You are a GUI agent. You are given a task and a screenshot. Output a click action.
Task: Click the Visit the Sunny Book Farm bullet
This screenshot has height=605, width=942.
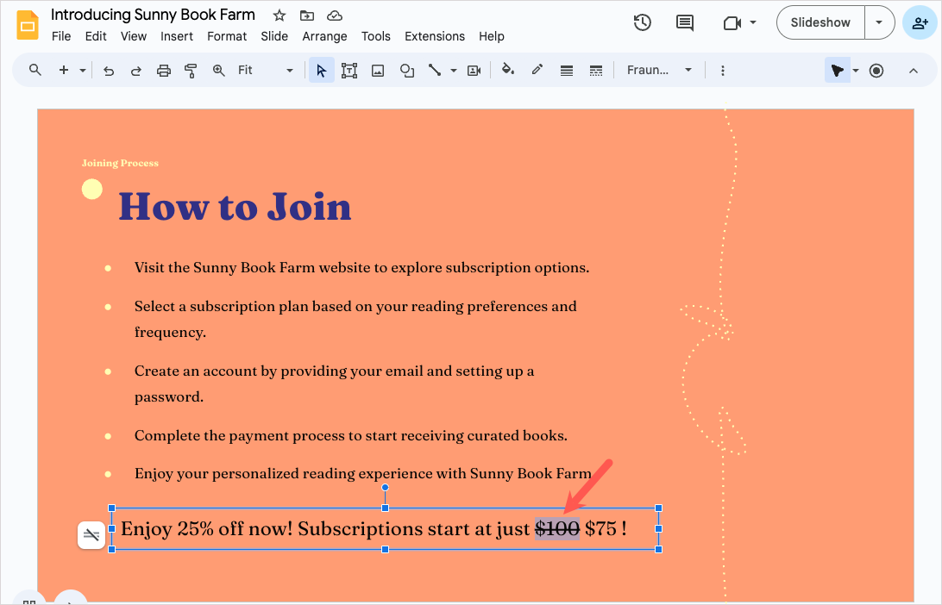pyautogui.click(x=361, y=268)
